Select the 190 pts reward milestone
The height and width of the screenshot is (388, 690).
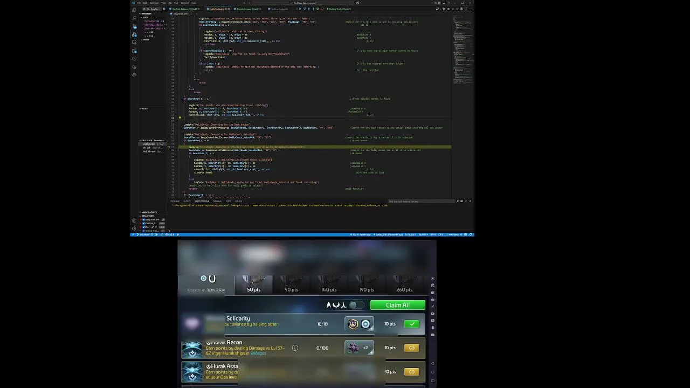point(367,285)
